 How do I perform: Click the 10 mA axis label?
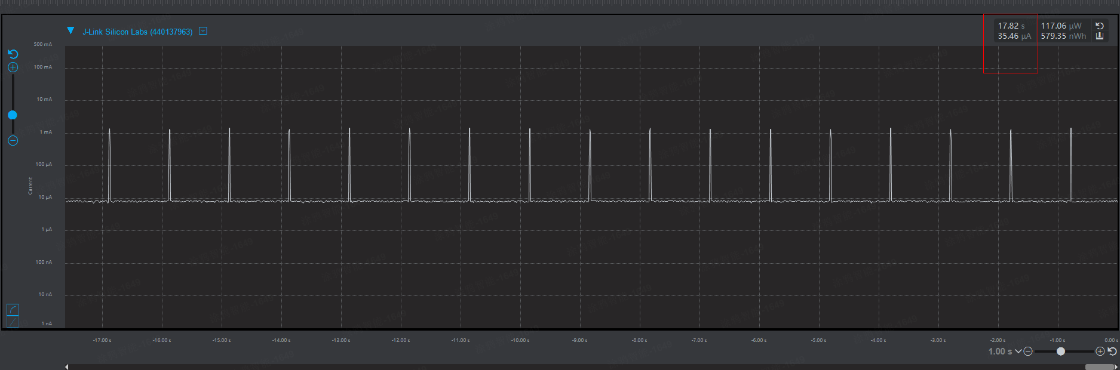(44, 99)
